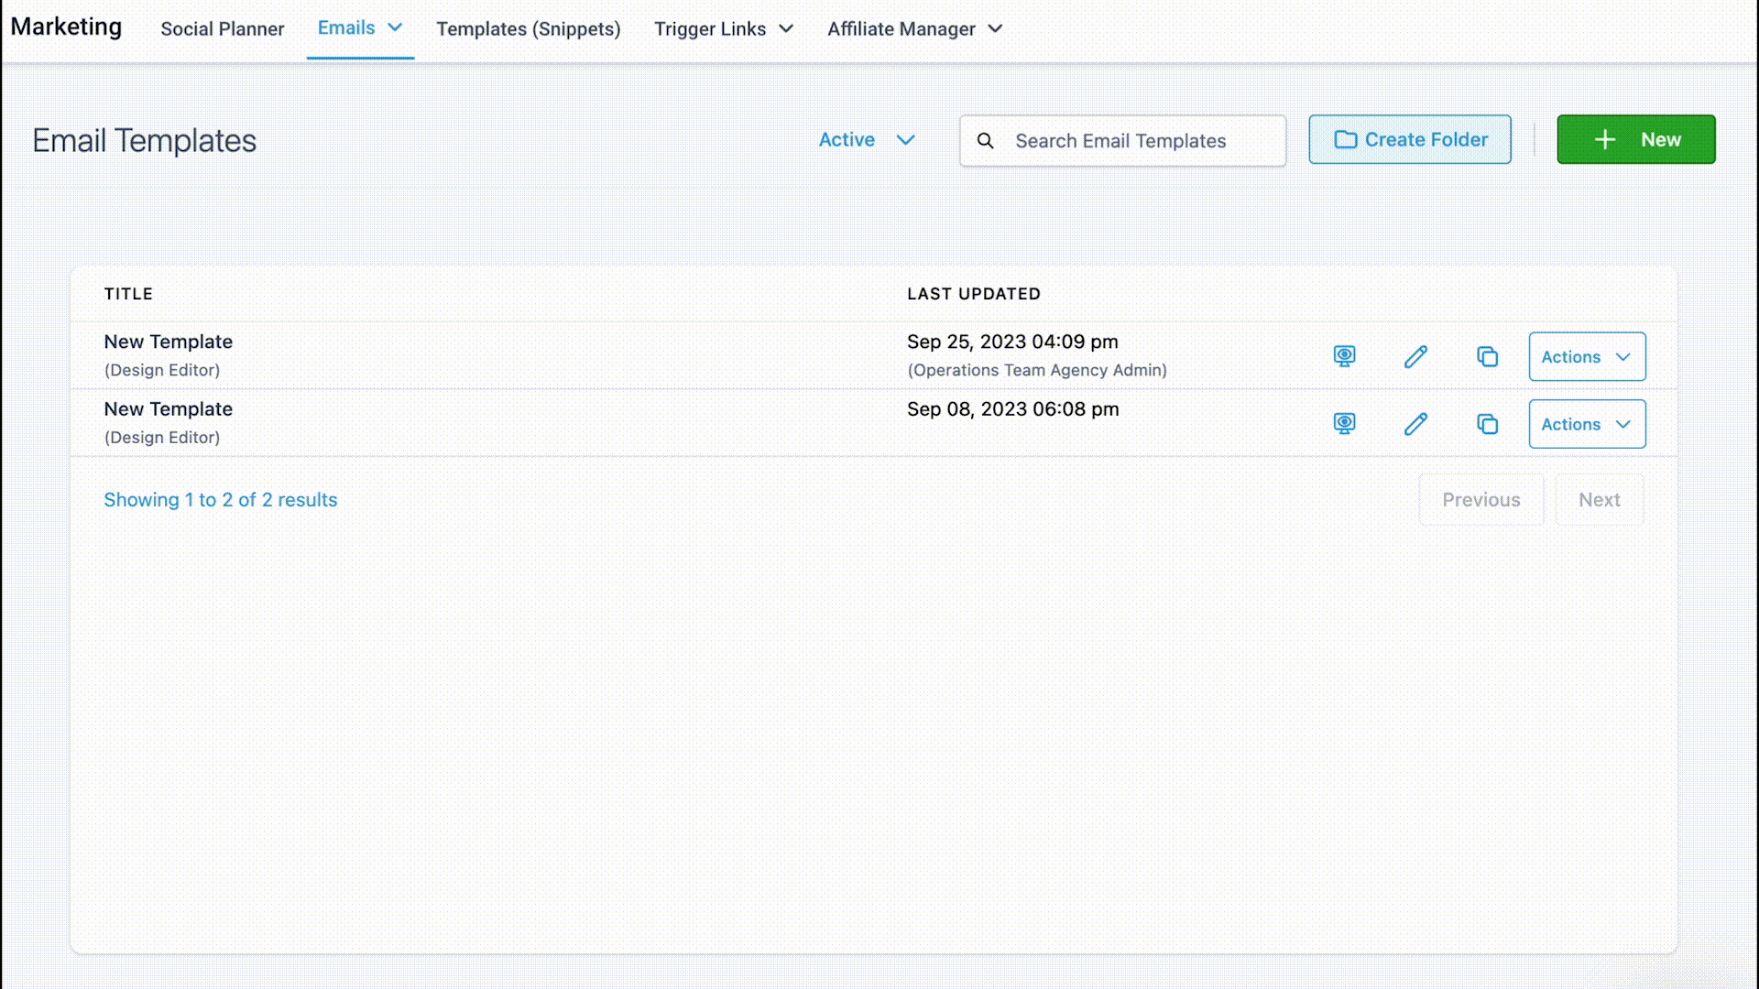Click the Next pagination button
The width and height of the screenshot is (1759, 989).
[1599, 500]
